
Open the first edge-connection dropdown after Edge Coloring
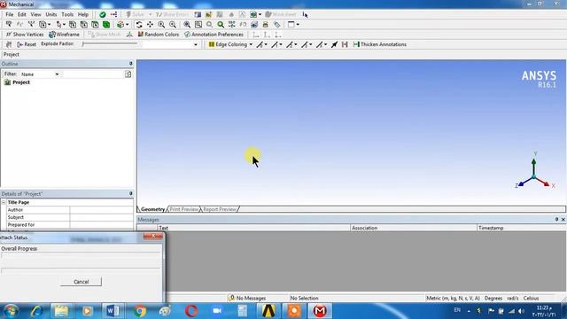[266, 44]
